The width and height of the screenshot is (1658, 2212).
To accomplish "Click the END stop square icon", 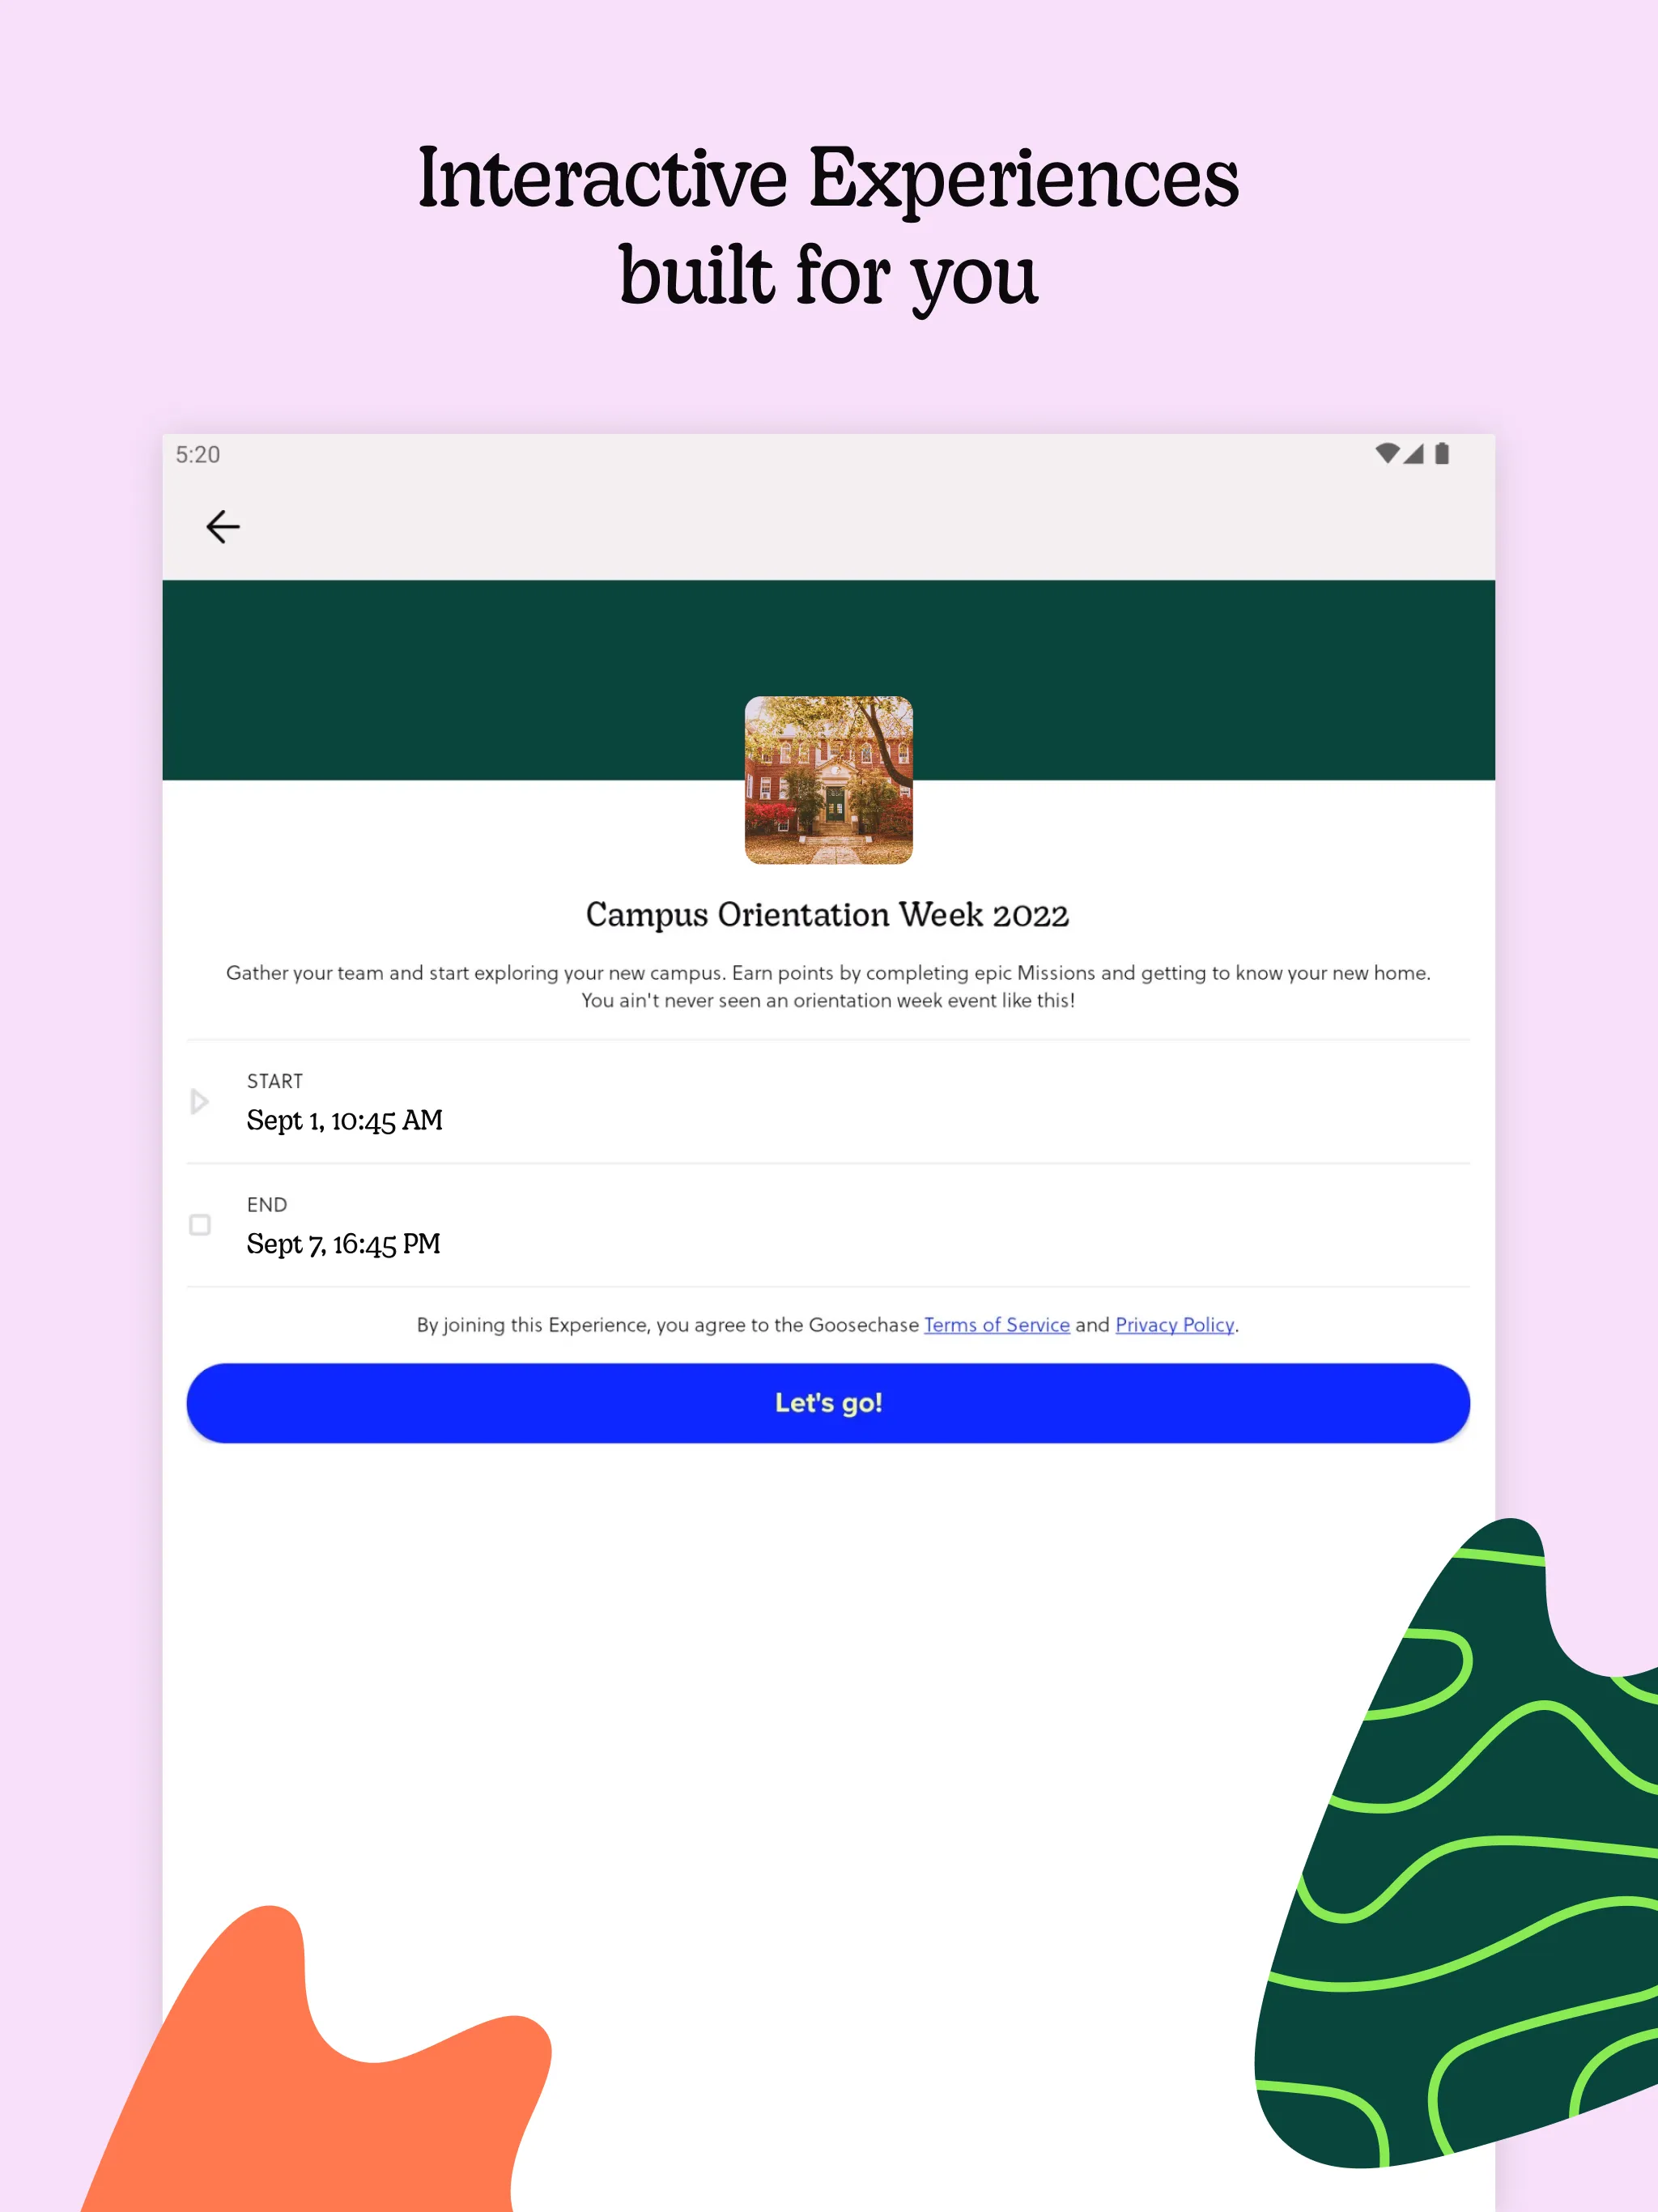I will 198,1224.
